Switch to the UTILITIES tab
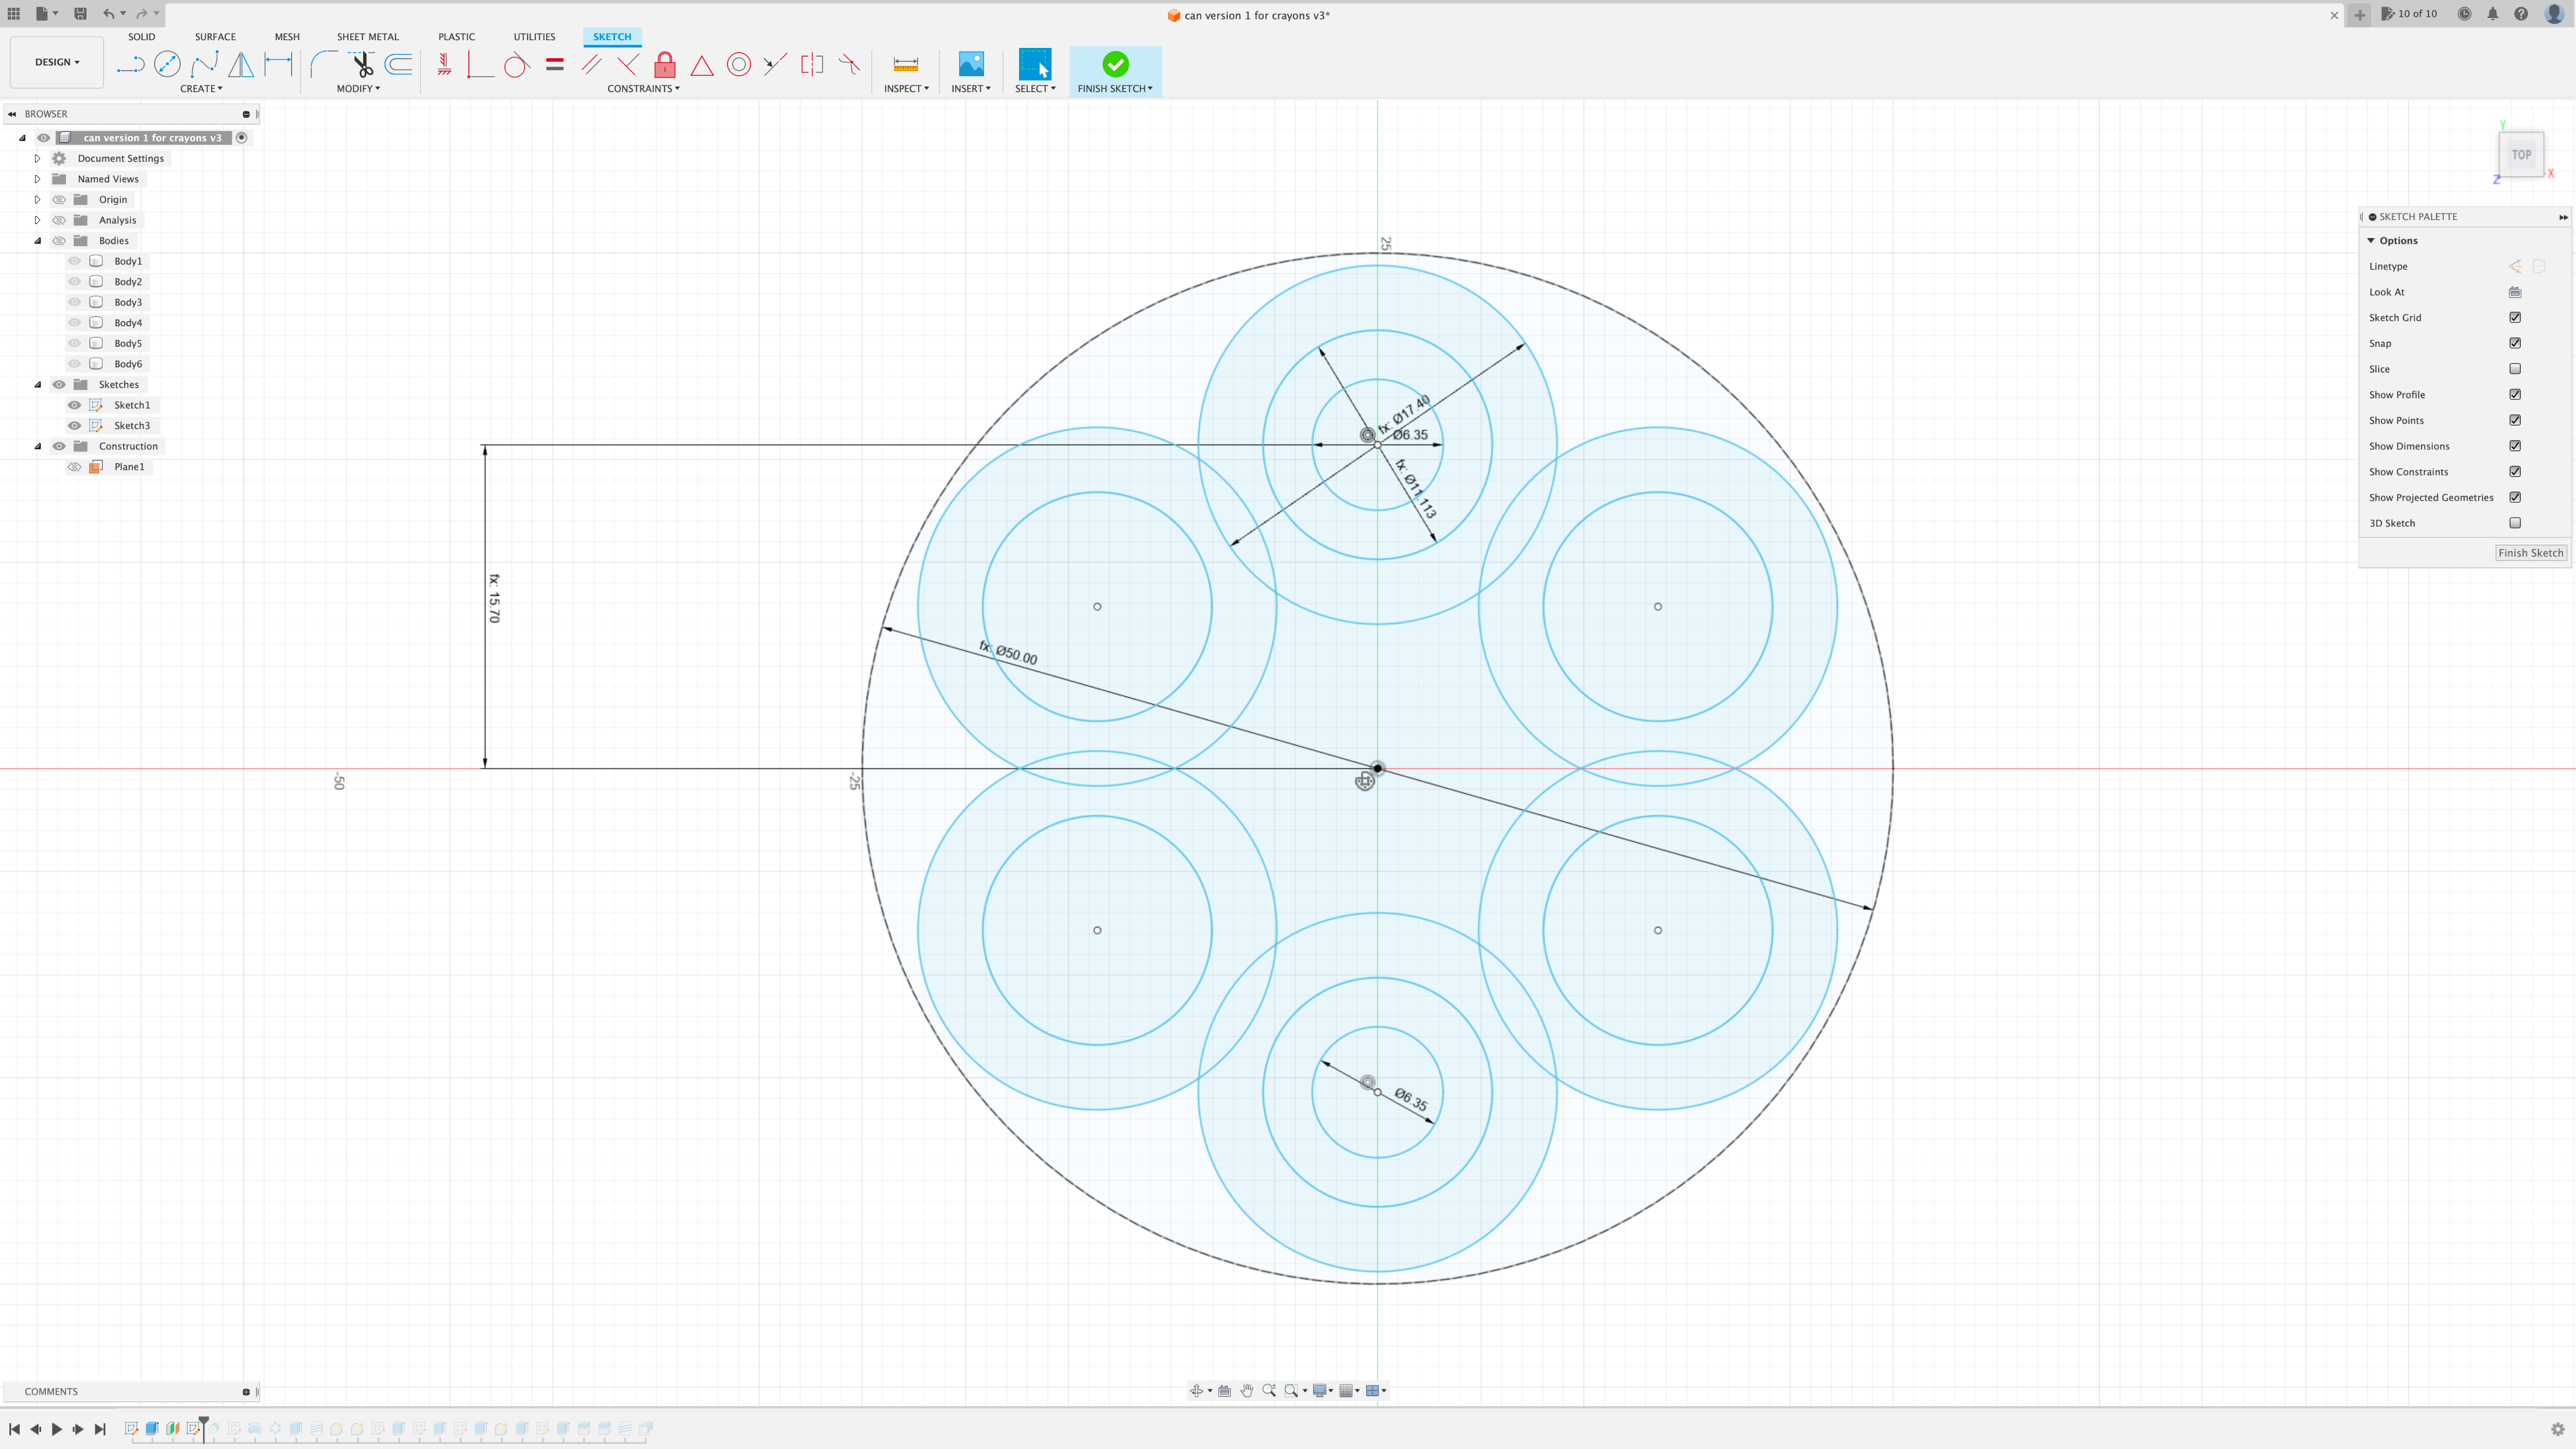Image resolution: width=2576 pixels, height=1449 pixels. click(x=534, y=37)
